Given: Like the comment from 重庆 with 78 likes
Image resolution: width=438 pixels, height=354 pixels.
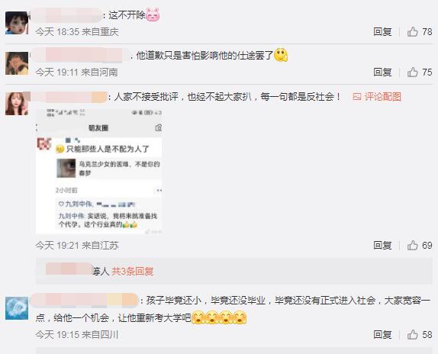Looking at the screenshot, I should click(412, 31).
